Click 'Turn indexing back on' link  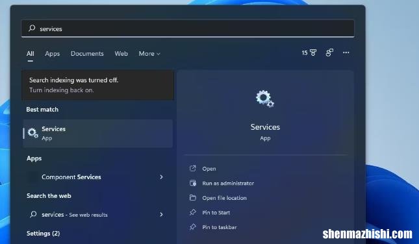(x=62, y=90)
